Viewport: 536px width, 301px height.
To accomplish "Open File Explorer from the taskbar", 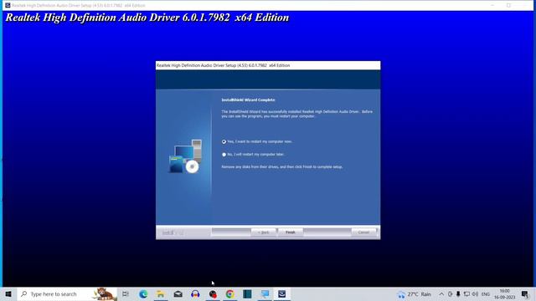I will (x=160, y=293).
